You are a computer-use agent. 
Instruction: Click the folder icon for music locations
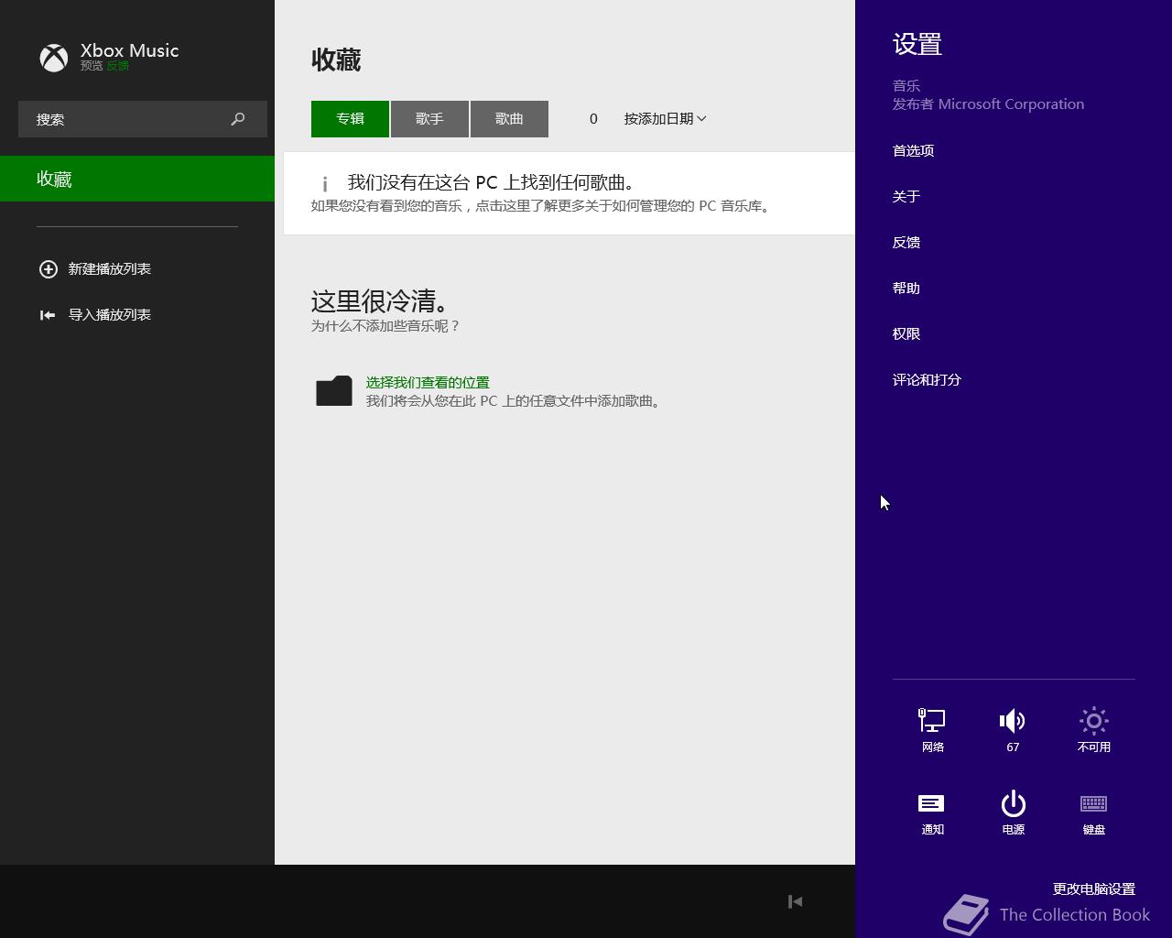334,390
